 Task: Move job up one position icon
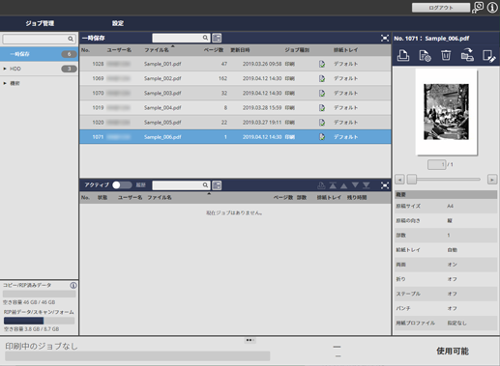pyautogui.click(x=344, y=185)
